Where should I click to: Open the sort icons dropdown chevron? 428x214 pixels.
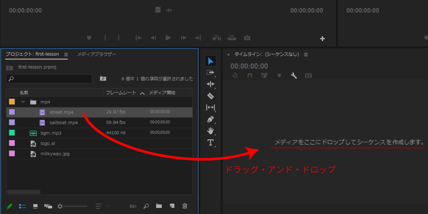click(108, 206)
